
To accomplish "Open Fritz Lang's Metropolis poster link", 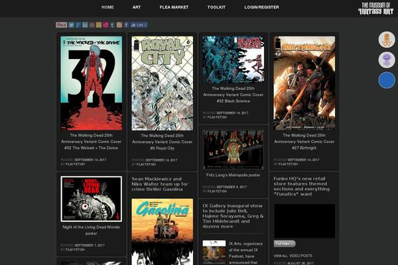I will point(233,175).
